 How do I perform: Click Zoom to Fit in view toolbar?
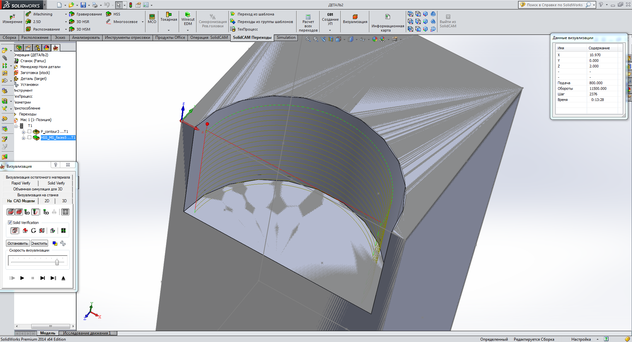tap(308, 39)
